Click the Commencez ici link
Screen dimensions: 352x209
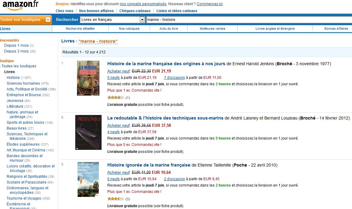coord(210,4)
